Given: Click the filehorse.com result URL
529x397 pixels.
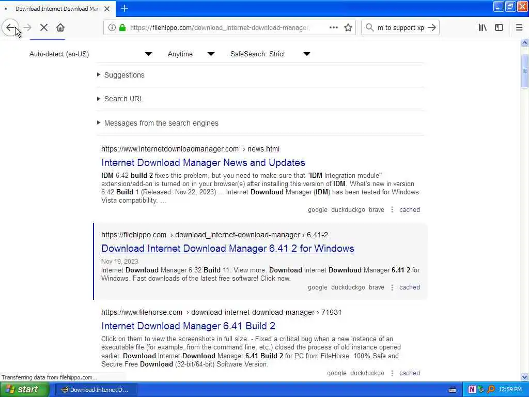Looking at the screenshot, I should (x=221, y=312).
